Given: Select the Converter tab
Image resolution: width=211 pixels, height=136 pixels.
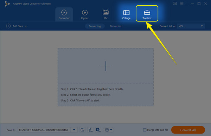Looking at the screenshot, I should (64, 14).
